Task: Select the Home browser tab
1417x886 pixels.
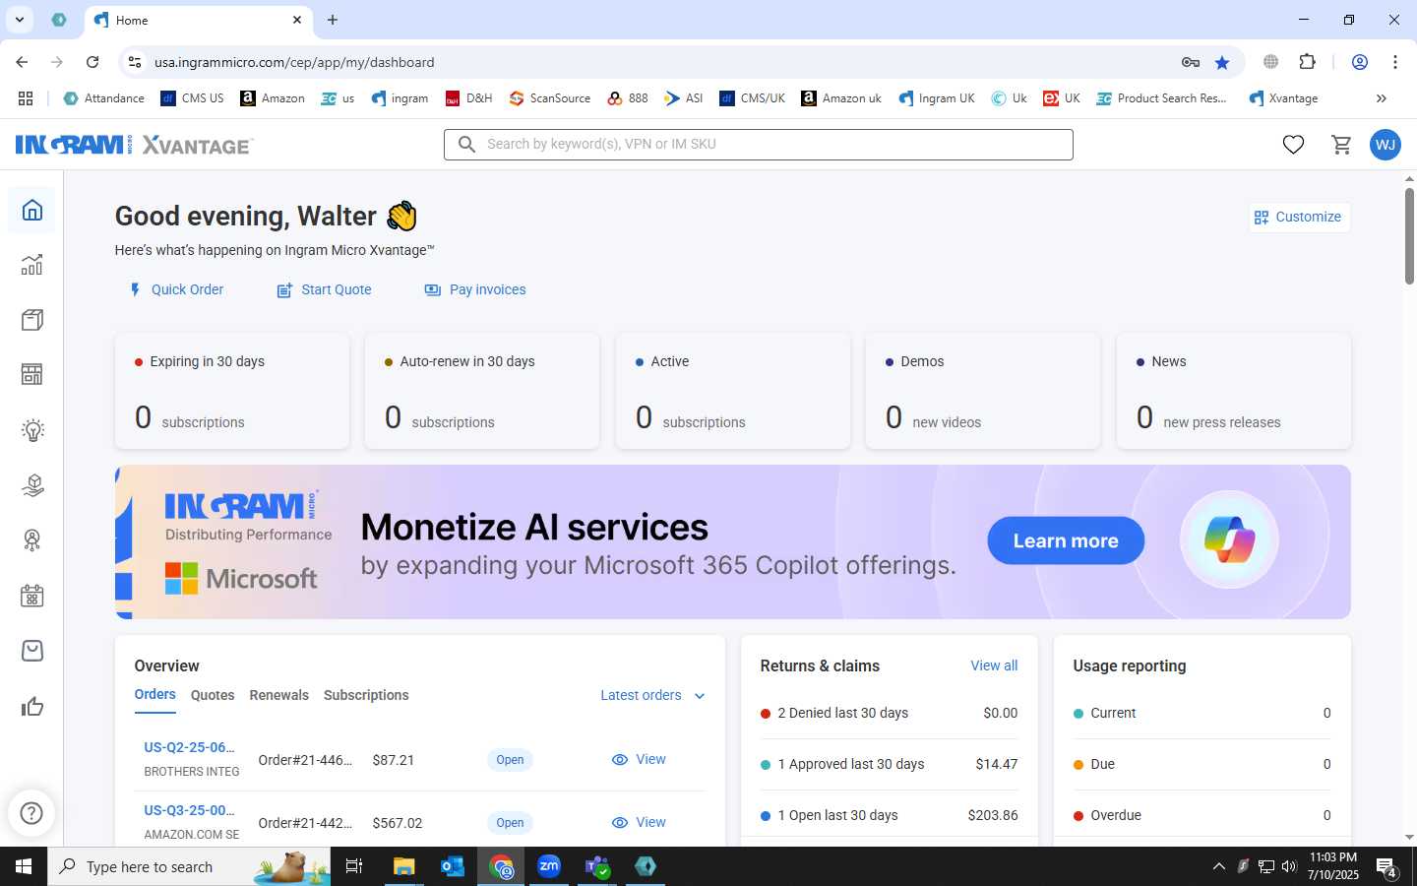Action: coord(199,20)
